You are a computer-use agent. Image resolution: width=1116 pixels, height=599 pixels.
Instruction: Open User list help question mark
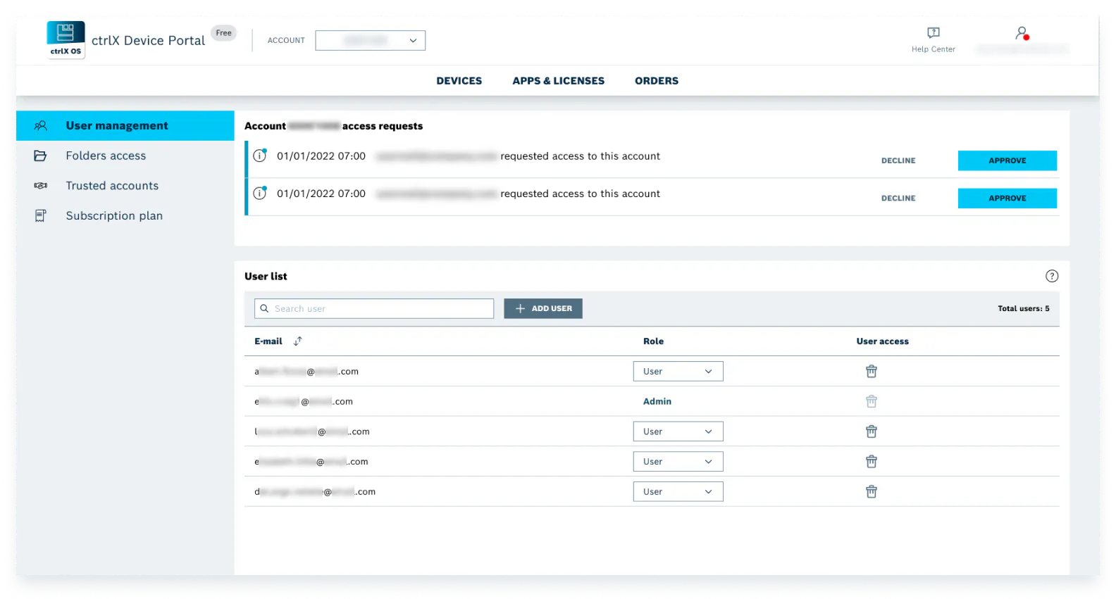pos(1052,276)
